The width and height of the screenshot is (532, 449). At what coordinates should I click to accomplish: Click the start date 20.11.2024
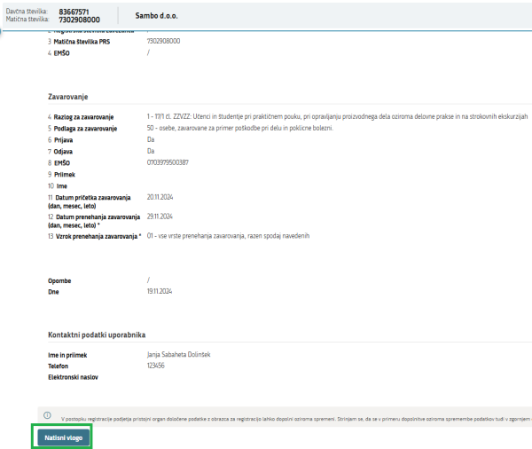[x=160, y=196]
